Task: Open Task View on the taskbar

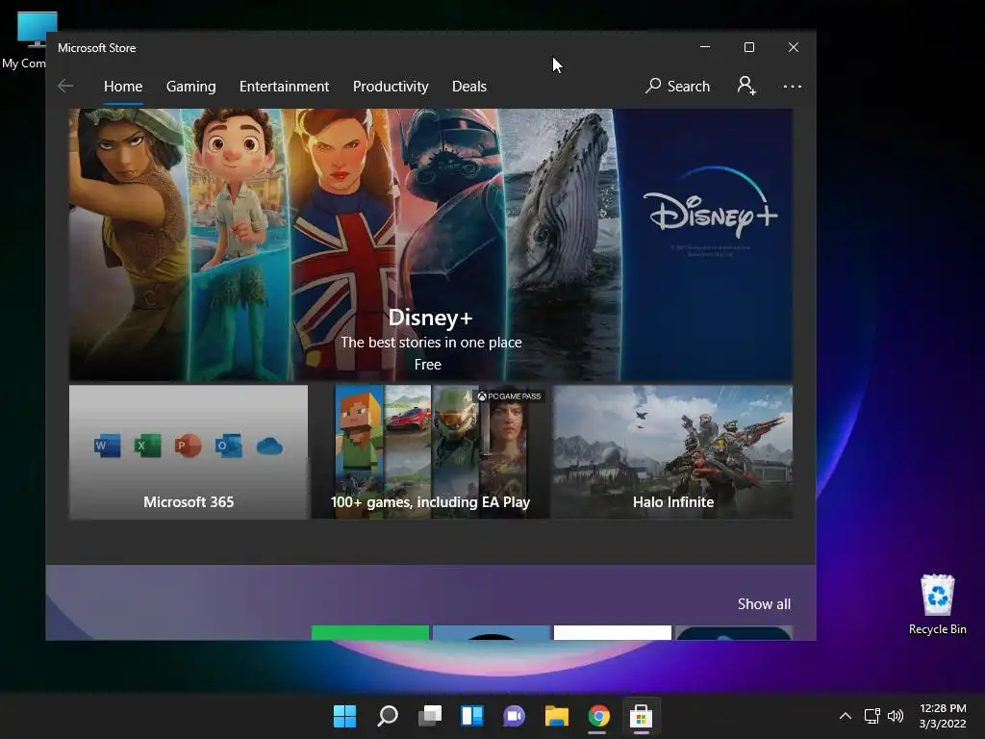Action: click(x=430, y=716)
